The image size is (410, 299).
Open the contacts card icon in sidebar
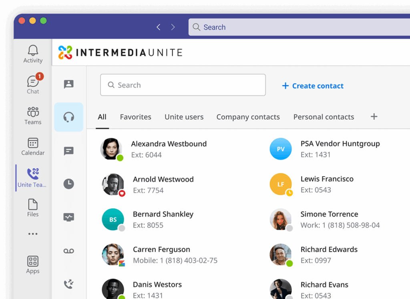click(x=68, y=84)
